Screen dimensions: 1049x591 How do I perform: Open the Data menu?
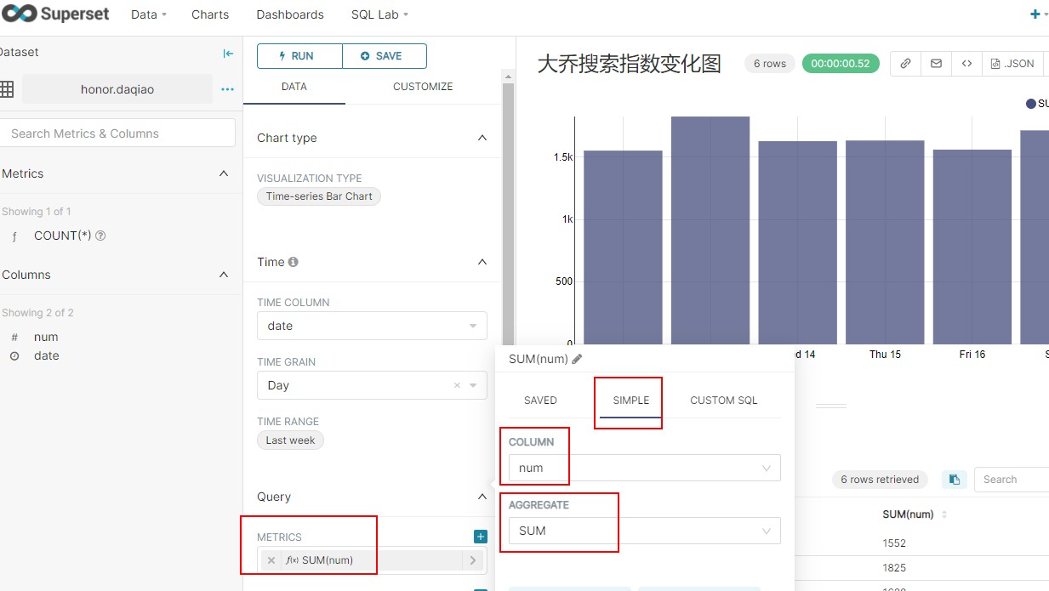[149, 14]
